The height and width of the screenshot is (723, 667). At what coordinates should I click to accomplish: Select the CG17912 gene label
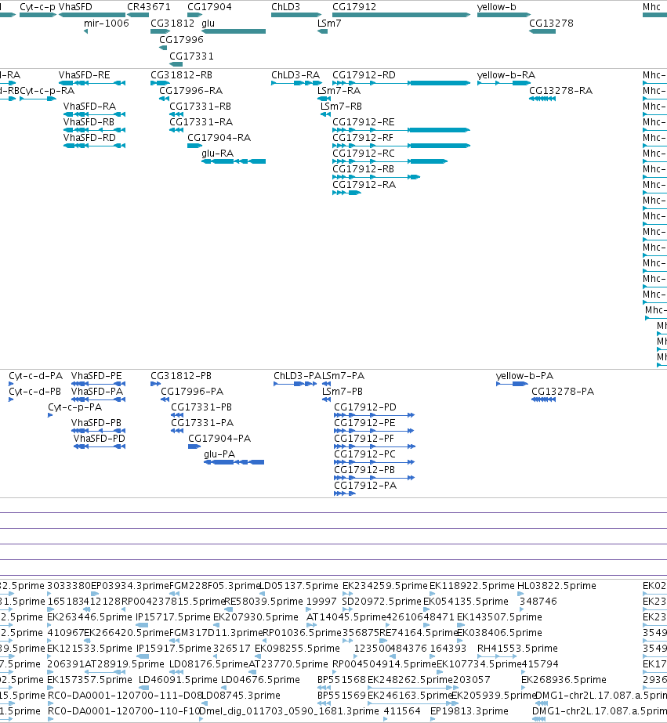[x=354, y=7]
